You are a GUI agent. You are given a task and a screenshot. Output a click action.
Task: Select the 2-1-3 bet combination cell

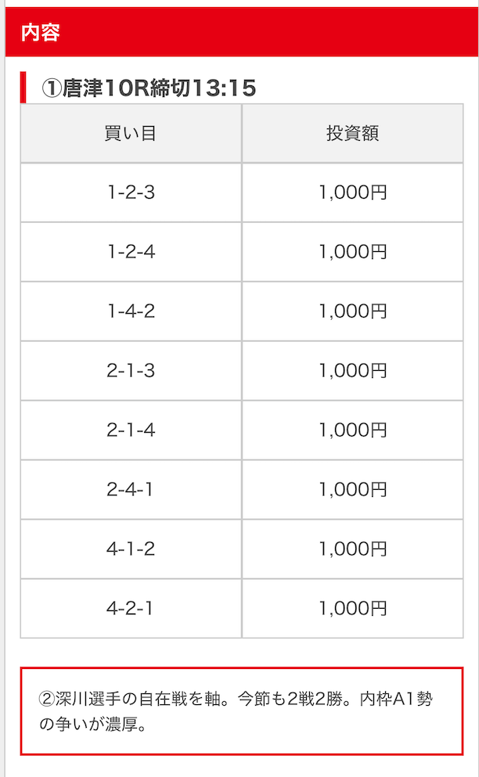pos(131,371)
